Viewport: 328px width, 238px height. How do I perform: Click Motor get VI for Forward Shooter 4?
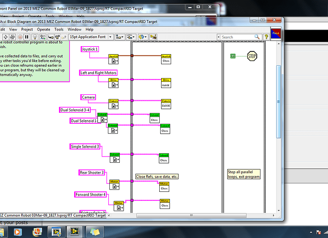pos(119,206)
